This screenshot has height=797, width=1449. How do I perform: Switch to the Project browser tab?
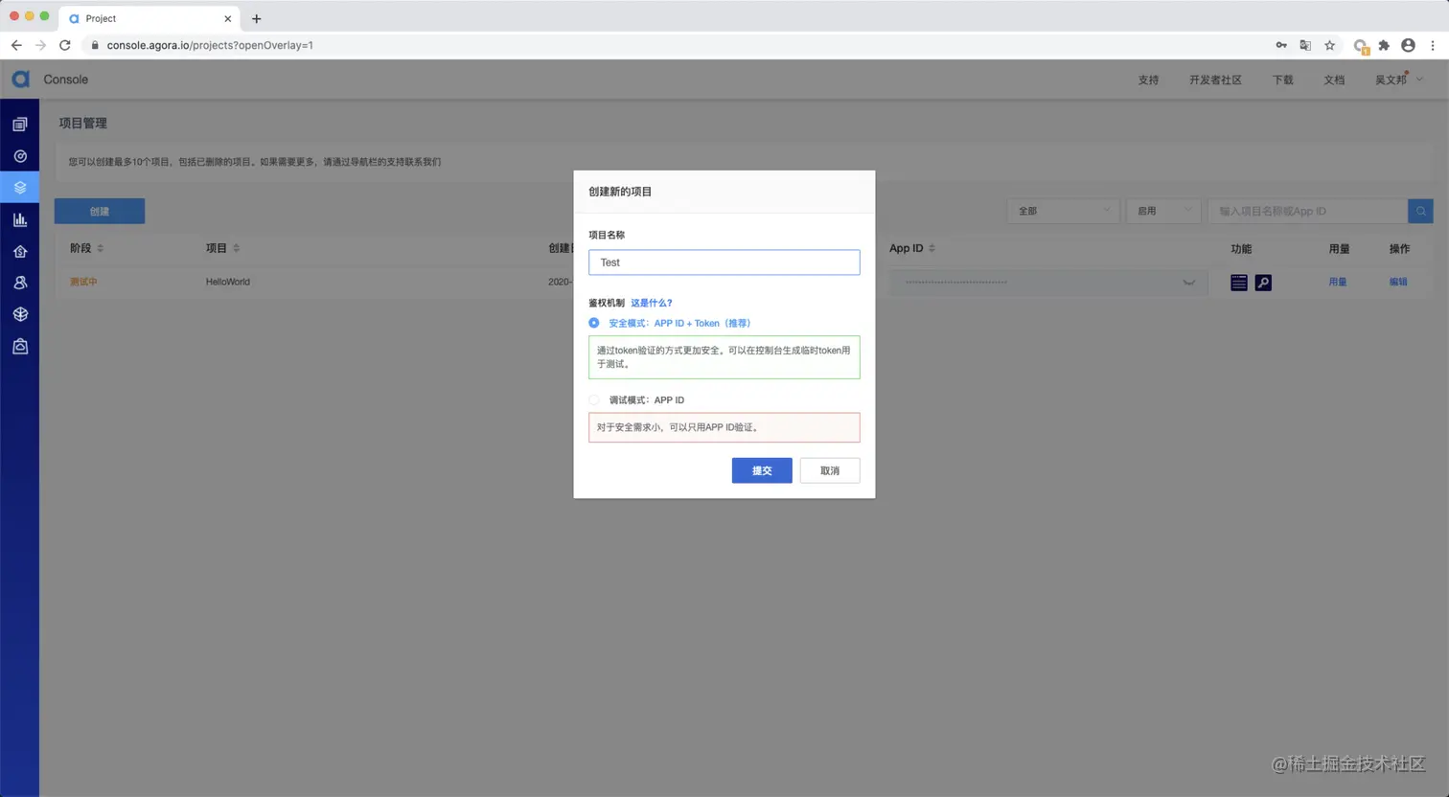[x=149, y=18]
